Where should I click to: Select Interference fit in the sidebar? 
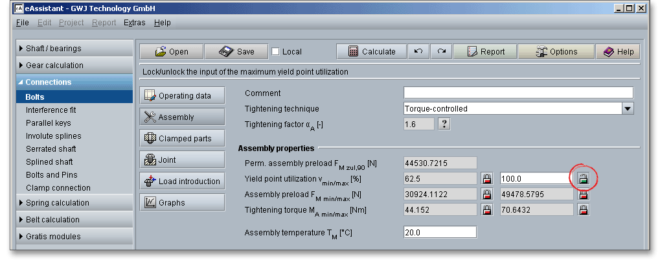(x=51, y=110)
